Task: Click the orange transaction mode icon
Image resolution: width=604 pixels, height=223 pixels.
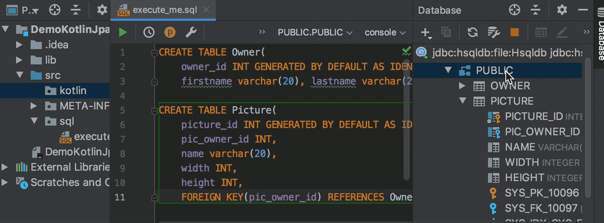Action: [x=170, y=33]
